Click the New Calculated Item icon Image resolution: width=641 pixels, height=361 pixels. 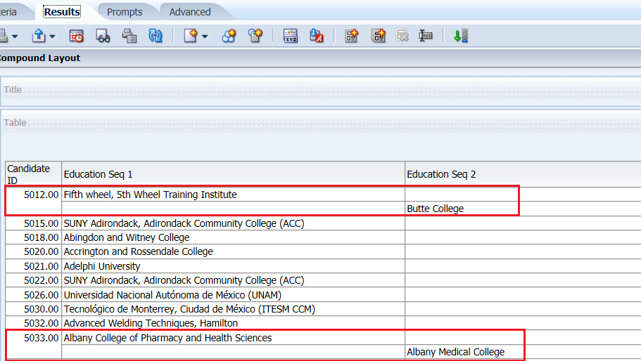(255, 36)
